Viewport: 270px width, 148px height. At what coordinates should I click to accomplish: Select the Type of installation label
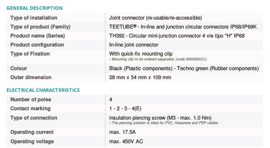point(34,18)
